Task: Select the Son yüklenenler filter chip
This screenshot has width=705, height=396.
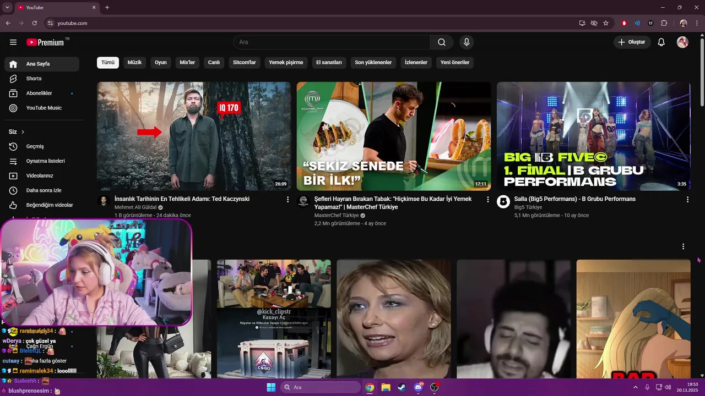Action: (373, 63)
